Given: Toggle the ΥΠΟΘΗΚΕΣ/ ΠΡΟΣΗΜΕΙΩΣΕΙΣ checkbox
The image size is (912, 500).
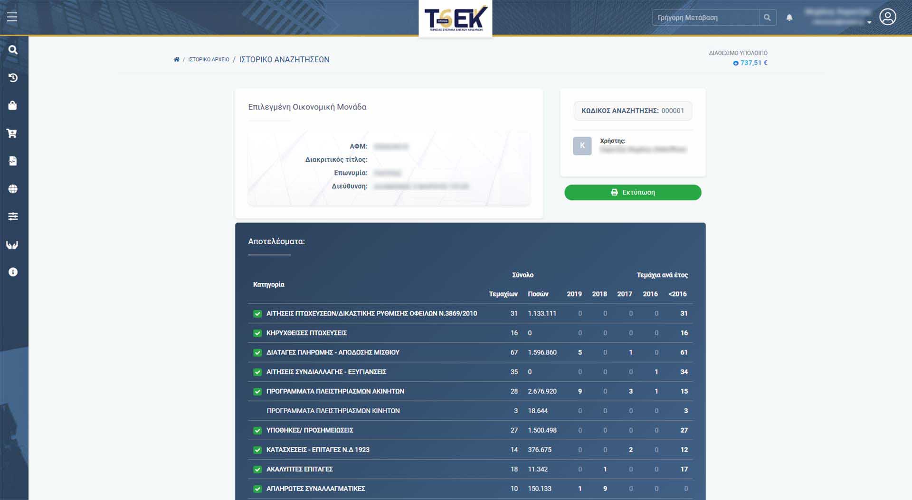Looking at the screenshot, I should coord(257,430).
